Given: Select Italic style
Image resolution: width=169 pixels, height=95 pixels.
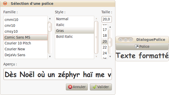Looking at the screenshot, I should (75, 25).
